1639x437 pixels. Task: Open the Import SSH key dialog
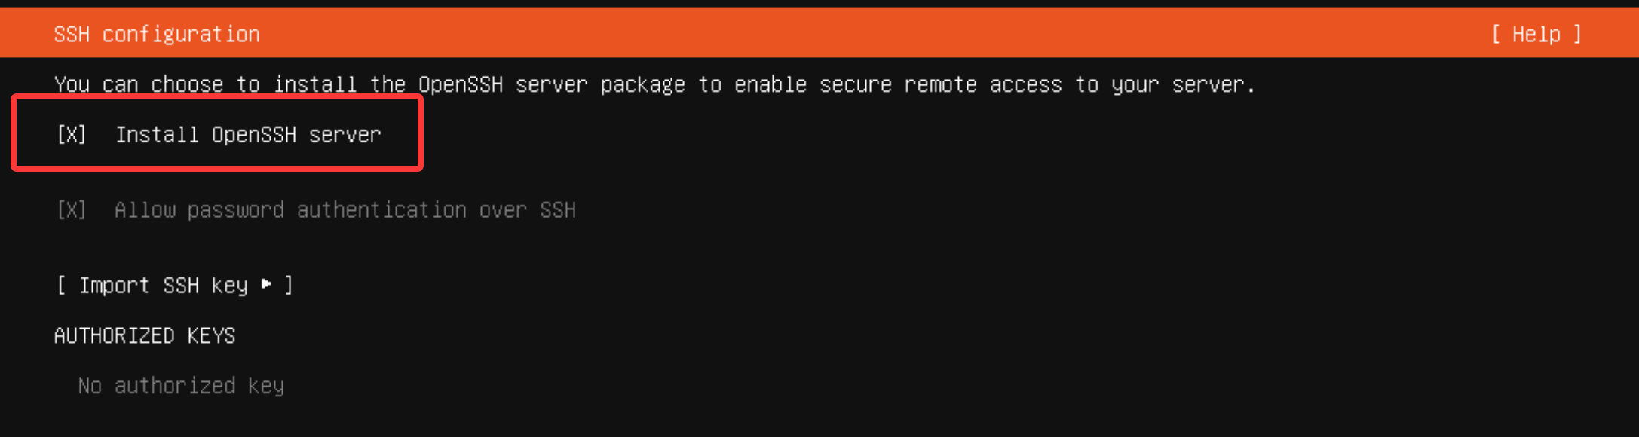coord(174,286)
